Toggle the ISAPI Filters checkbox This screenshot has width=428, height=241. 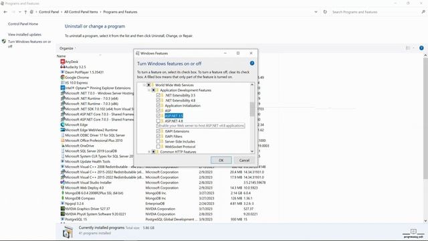[158, 137]
